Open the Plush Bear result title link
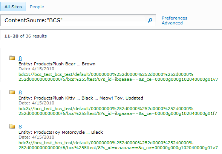This screenshot has width=222, height=154. click(x=20, y=58)
